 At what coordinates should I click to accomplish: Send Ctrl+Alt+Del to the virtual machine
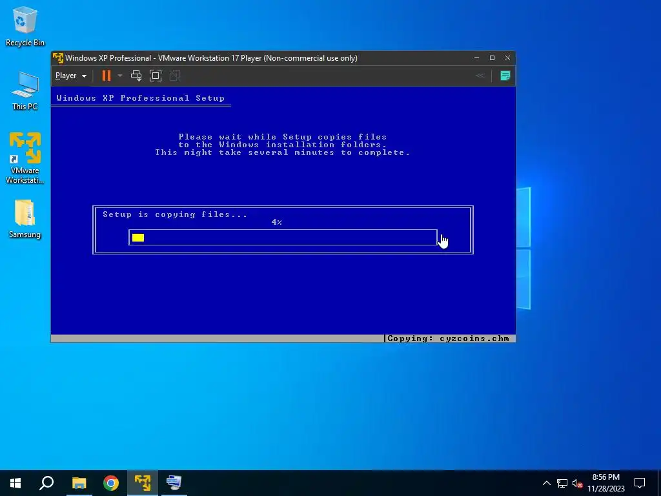tap(136, 76)
